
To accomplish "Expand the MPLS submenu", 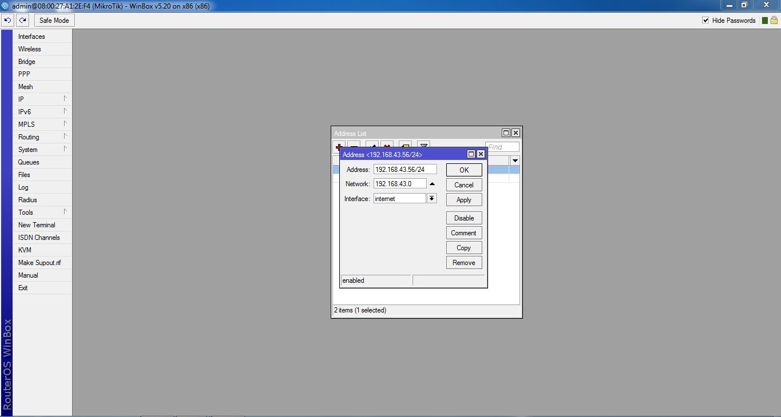I will point(43,125).
